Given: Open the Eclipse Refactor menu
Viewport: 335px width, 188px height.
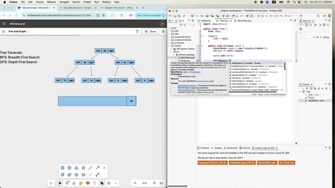Looking at the screenshot, I should click(x=52, y=2).
